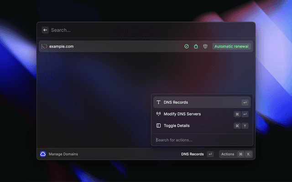Open the Actions panel button
Image resolution: width=292 pixels, height=182 pixels.
coord(228,154)
